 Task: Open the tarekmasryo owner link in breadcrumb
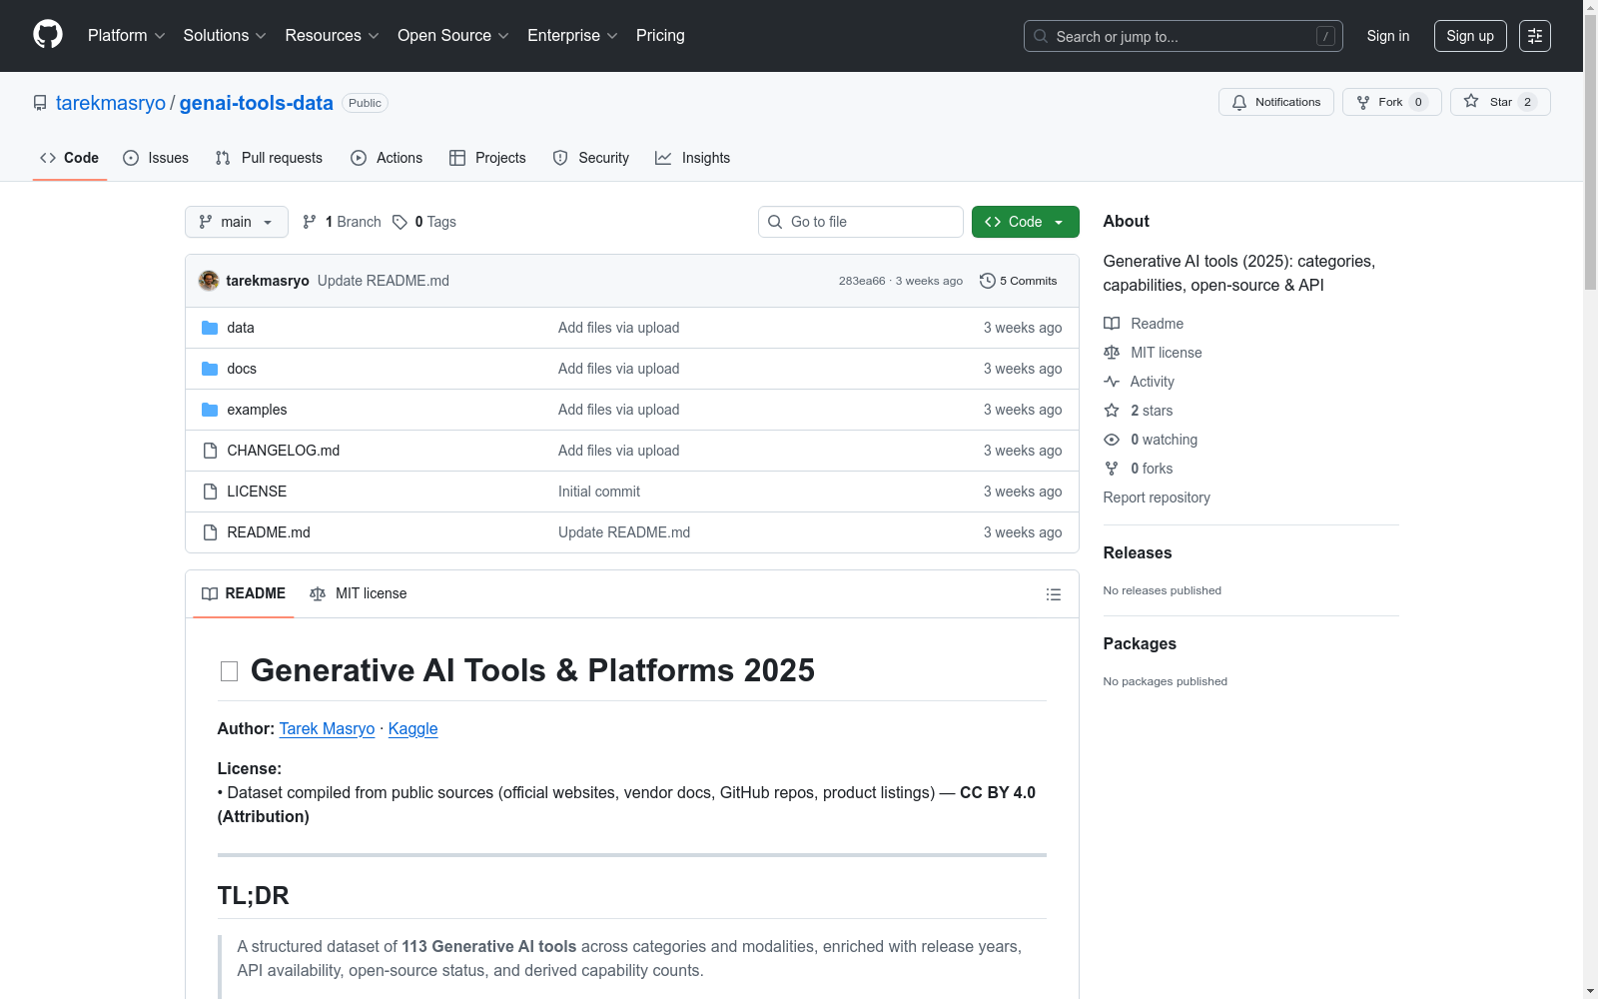(x=111, y=103)
